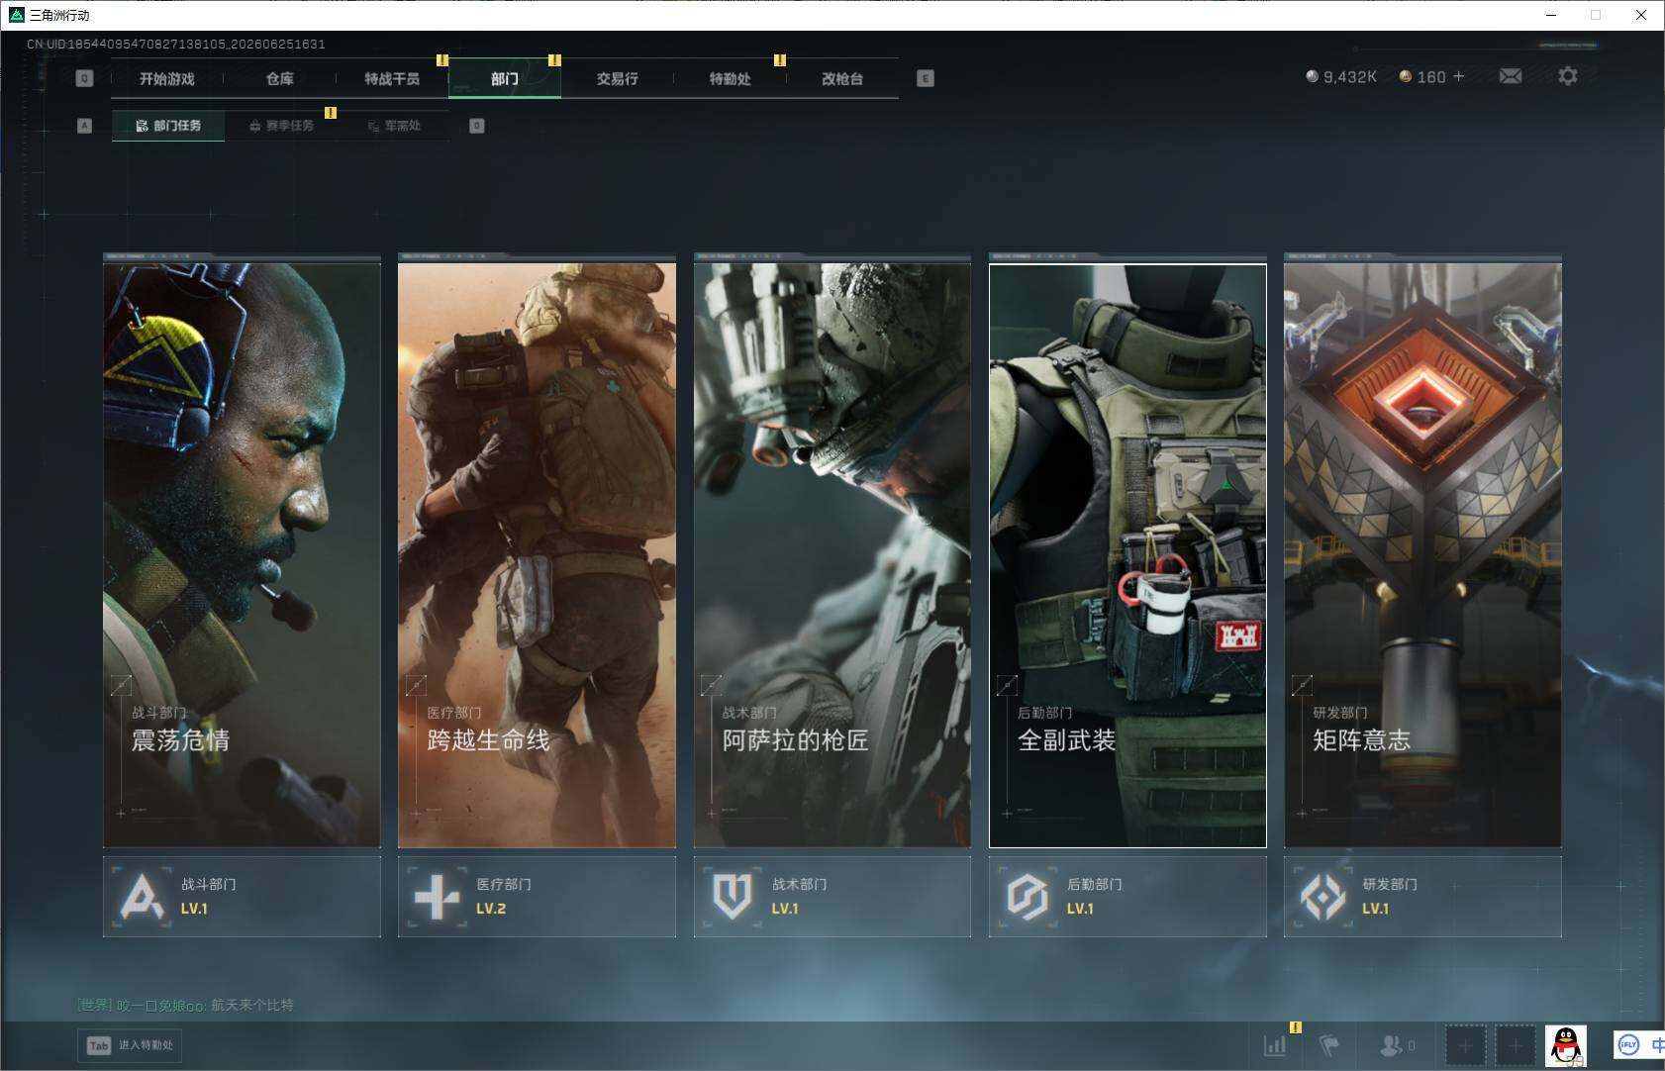Image resolution: width=1665 pixels, height=1071 pixels.
Task: Click the 阿萨拉的枪匠 card corner expand icon
Action: [711, 684]
